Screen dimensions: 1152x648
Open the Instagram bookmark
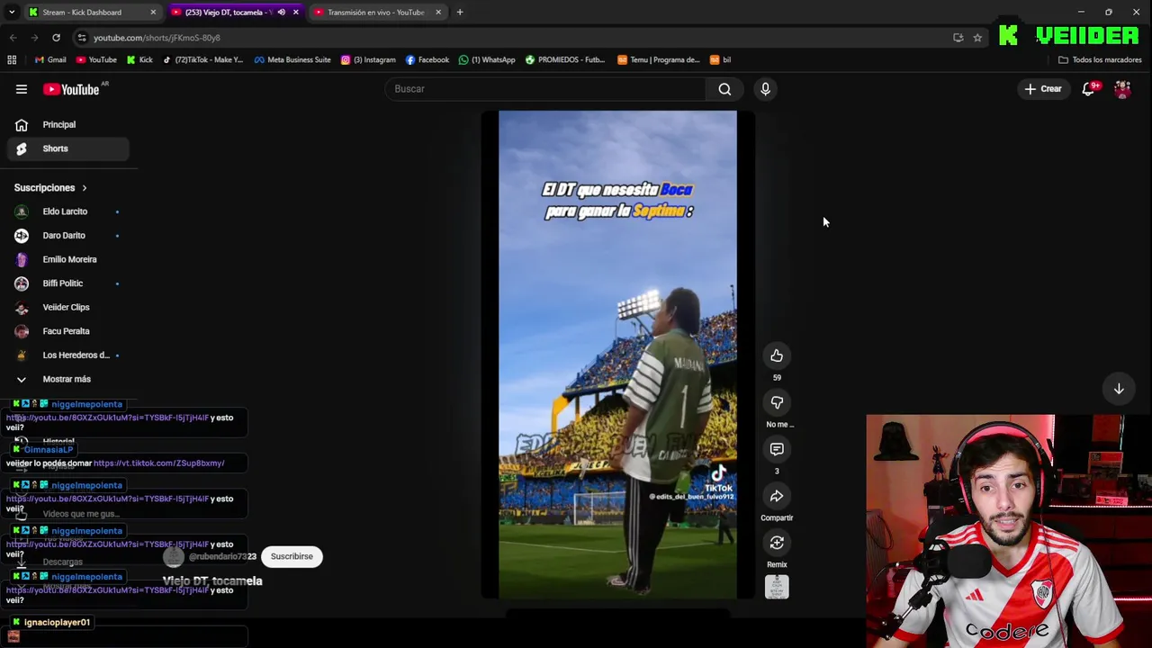point(368,60)
